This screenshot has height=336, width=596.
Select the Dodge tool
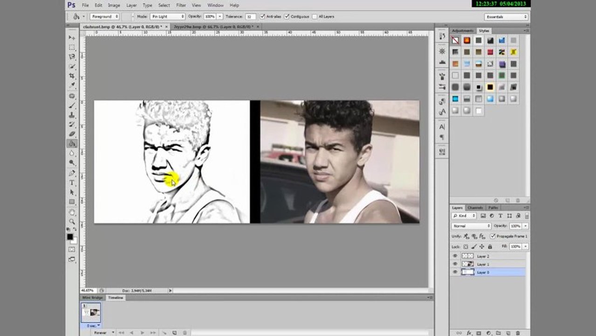72,163
